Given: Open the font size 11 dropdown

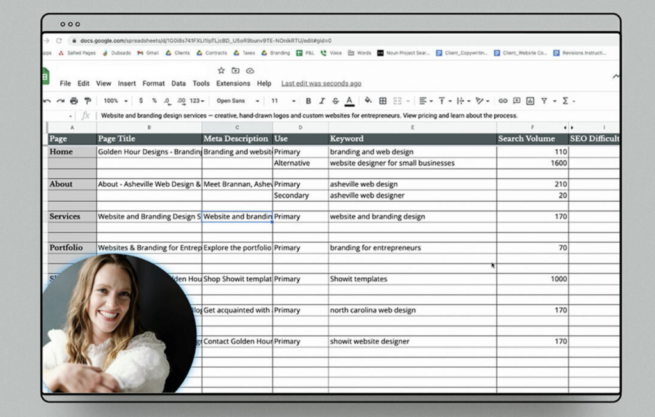Looking at the screenshot, I should (283, 101).
